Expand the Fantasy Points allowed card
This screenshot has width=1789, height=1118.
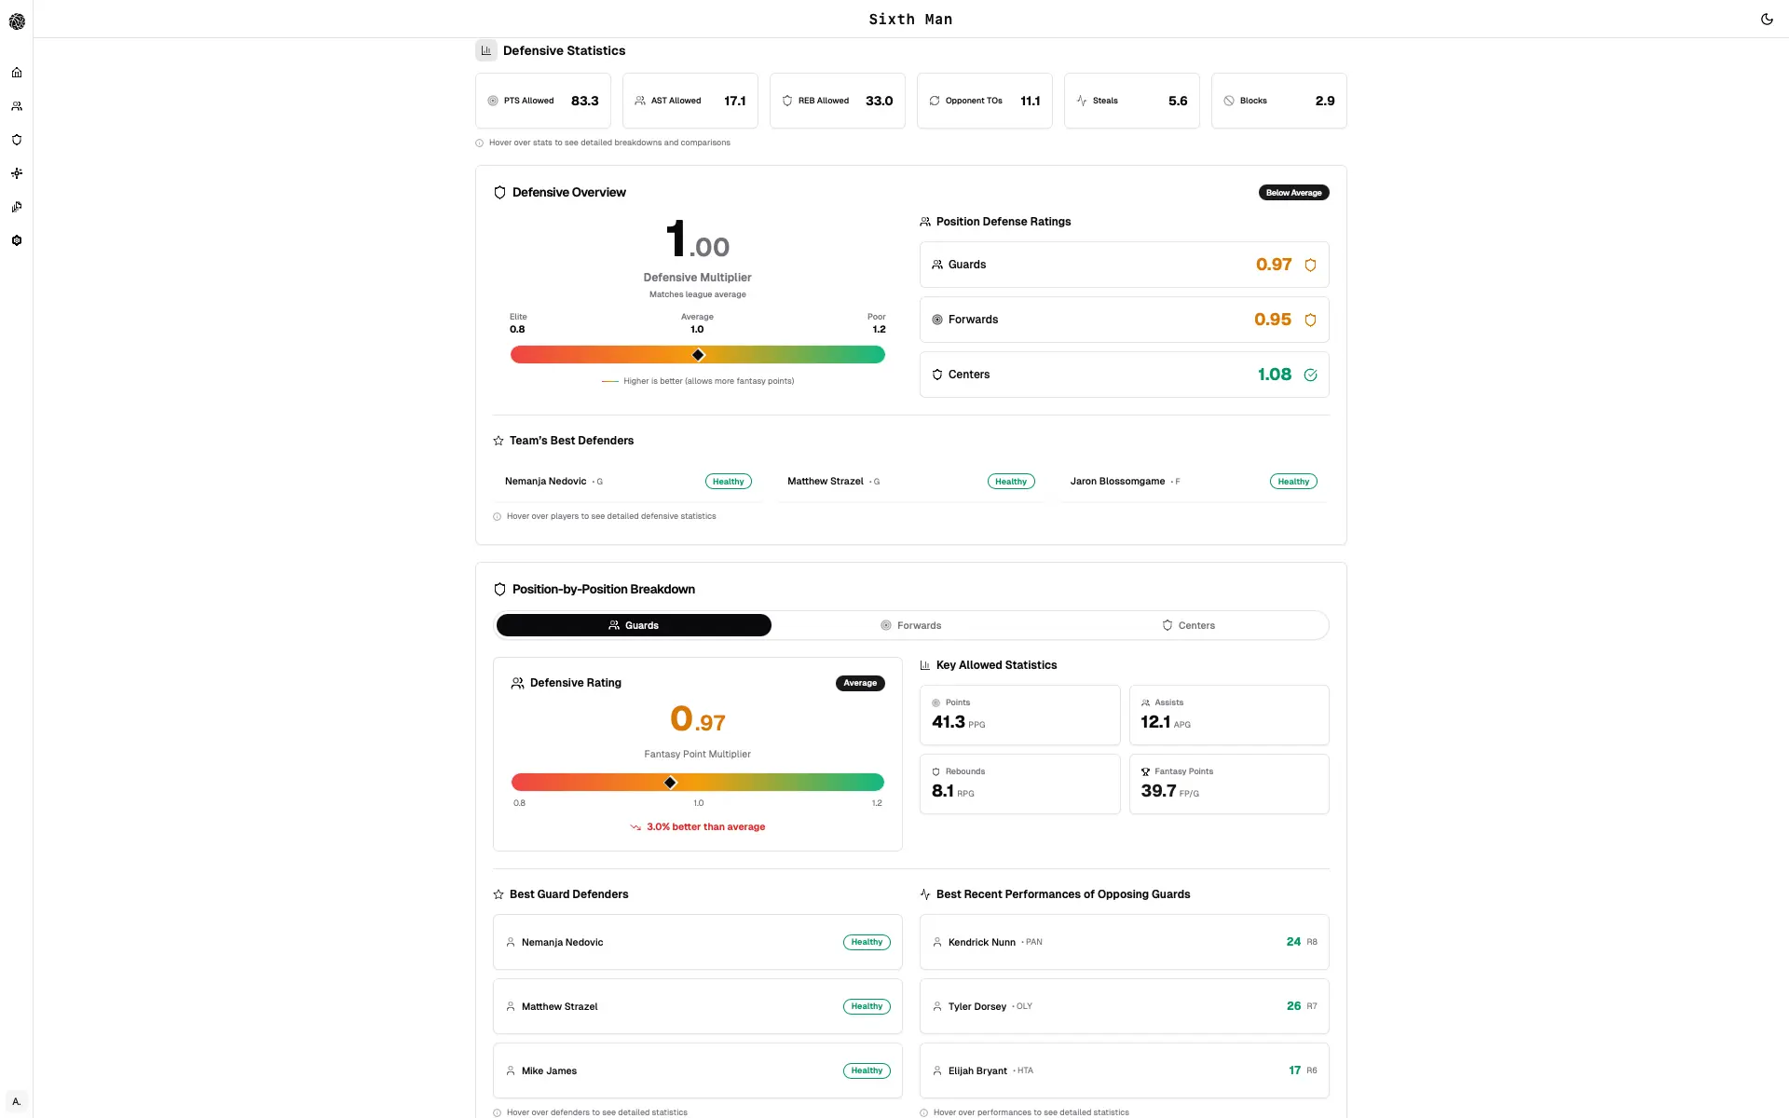(1228, 784)
